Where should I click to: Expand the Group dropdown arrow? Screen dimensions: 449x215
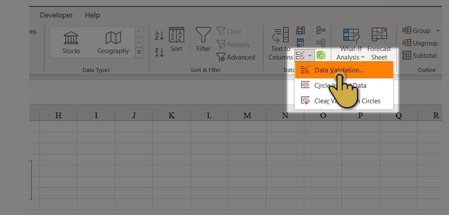(x=437, y=30)
